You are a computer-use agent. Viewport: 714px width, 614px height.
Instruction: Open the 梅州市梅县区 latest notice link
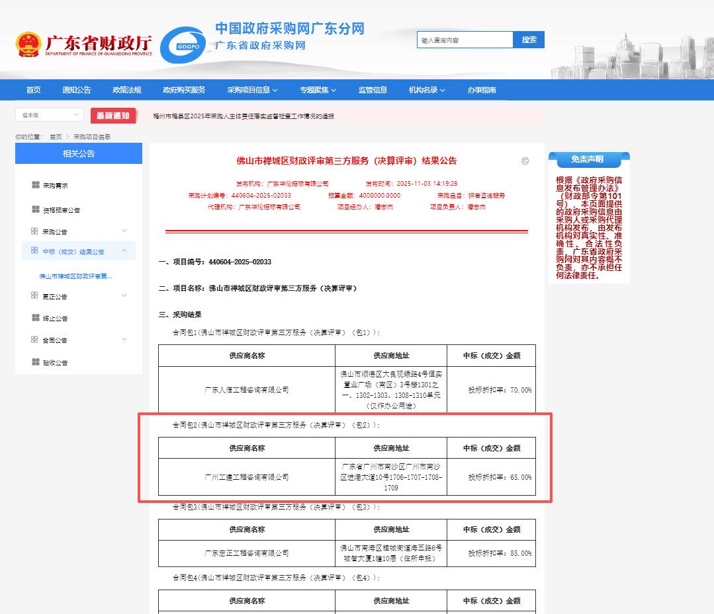pos(244,116)
